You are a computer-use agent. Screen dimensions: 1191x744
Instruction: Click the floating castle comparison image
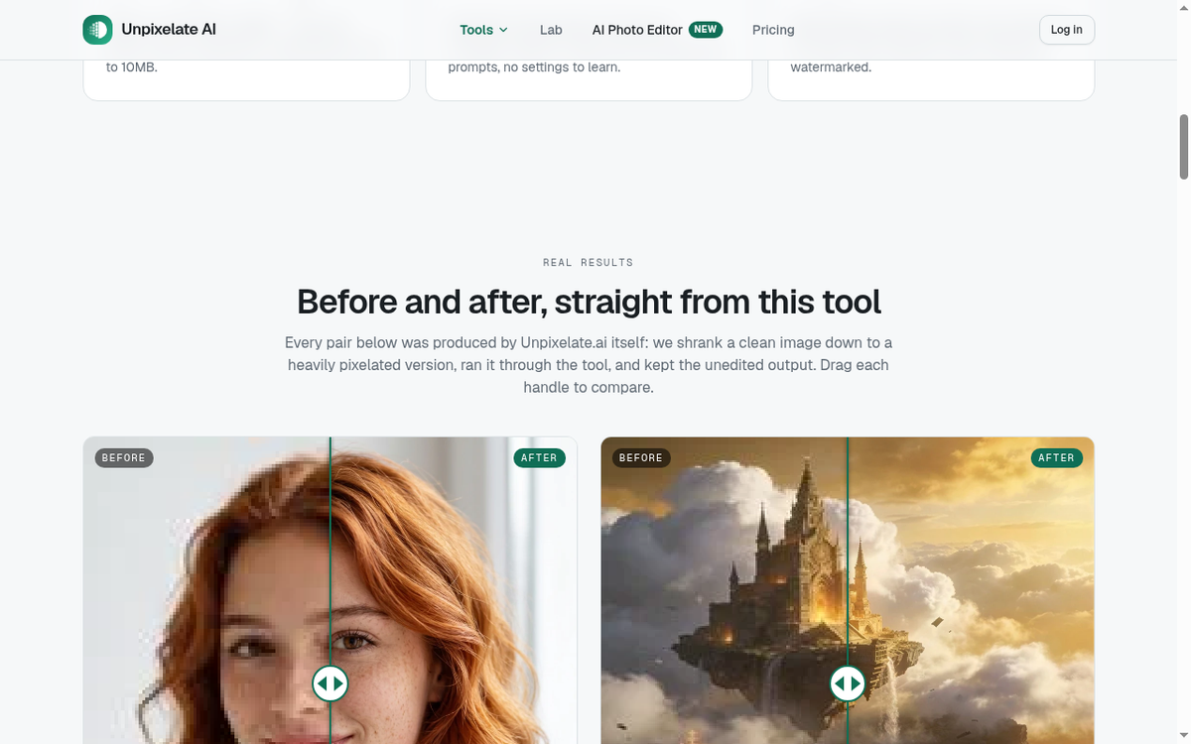pos(848,590)
